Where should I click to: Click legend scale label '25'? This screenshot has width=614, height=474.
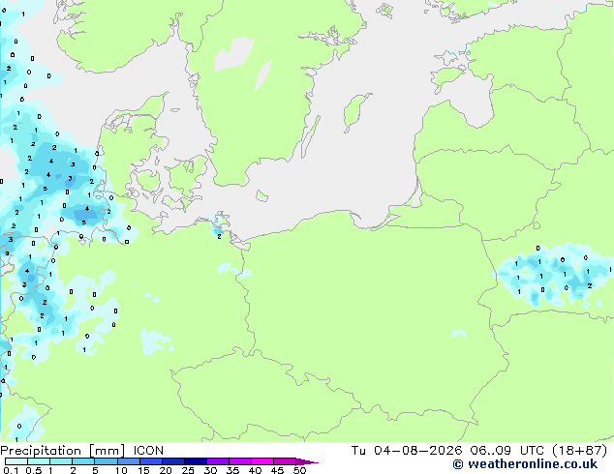point(188,470)
